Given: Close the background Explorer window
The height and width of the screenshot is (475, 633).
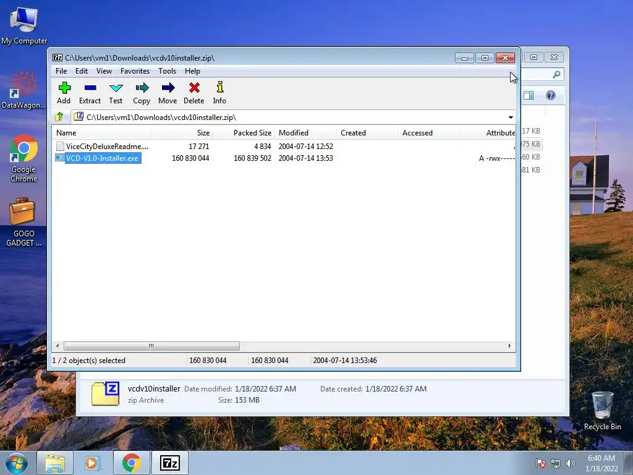Looking at the screenshot, I should 554,58.
